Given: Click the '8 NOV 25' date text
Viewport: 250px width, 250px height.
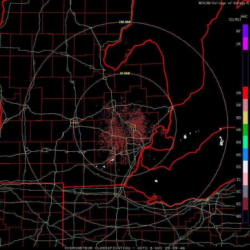Looking at the screenshot, I should click(x=161, y=248).
